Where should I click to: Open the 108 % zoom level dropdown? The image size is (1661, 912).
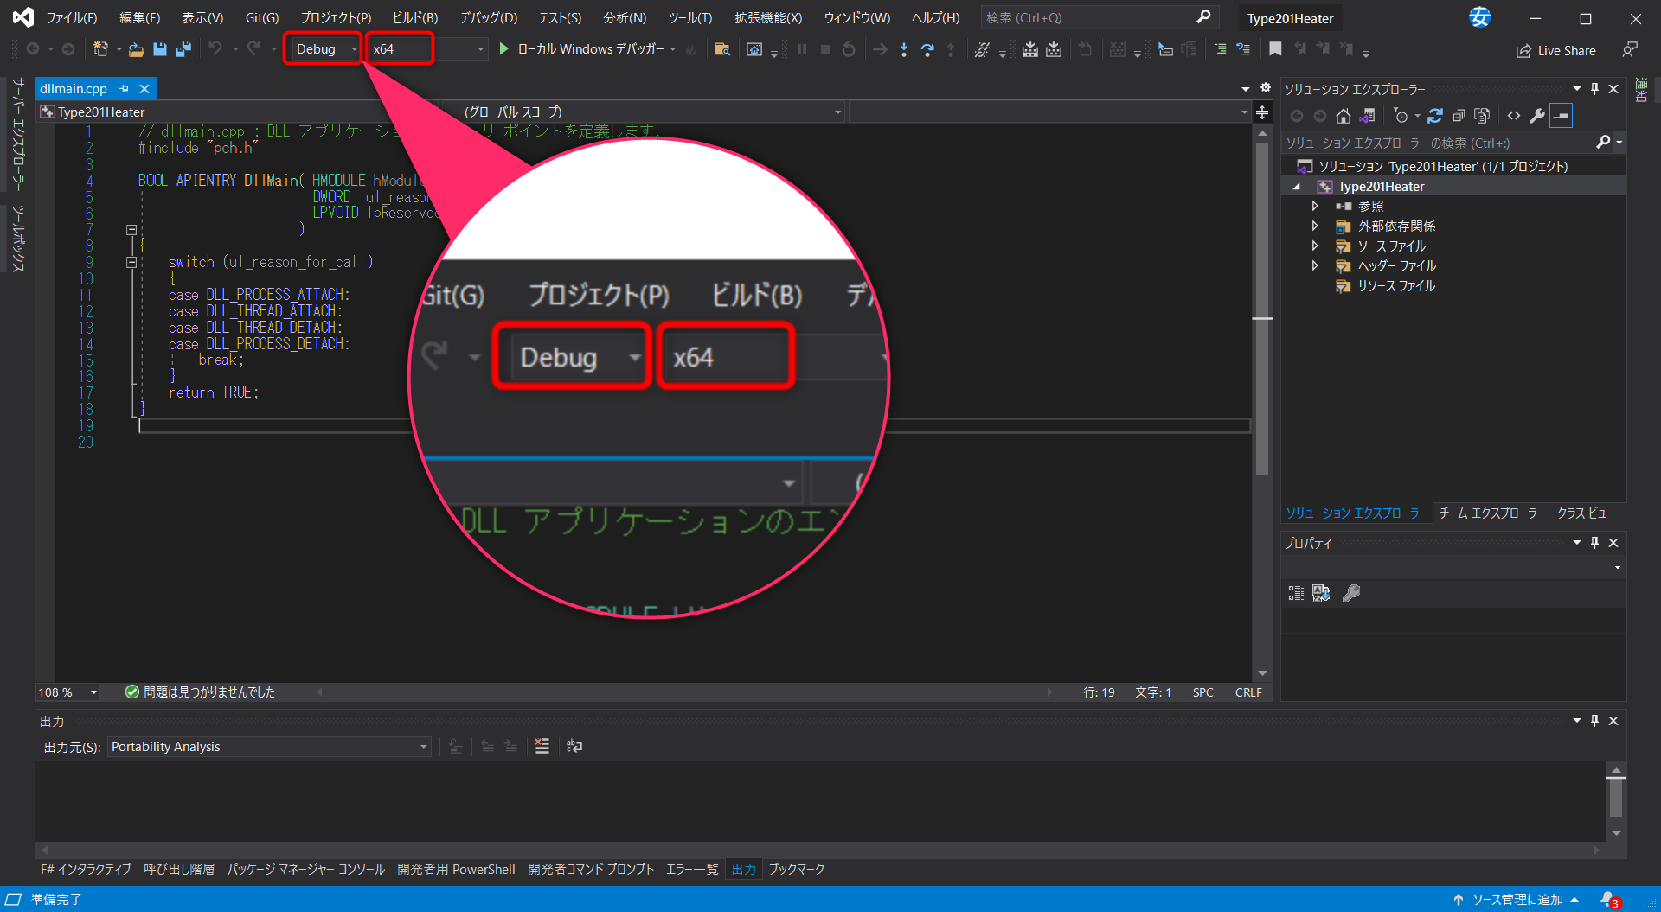coord(68,692)
